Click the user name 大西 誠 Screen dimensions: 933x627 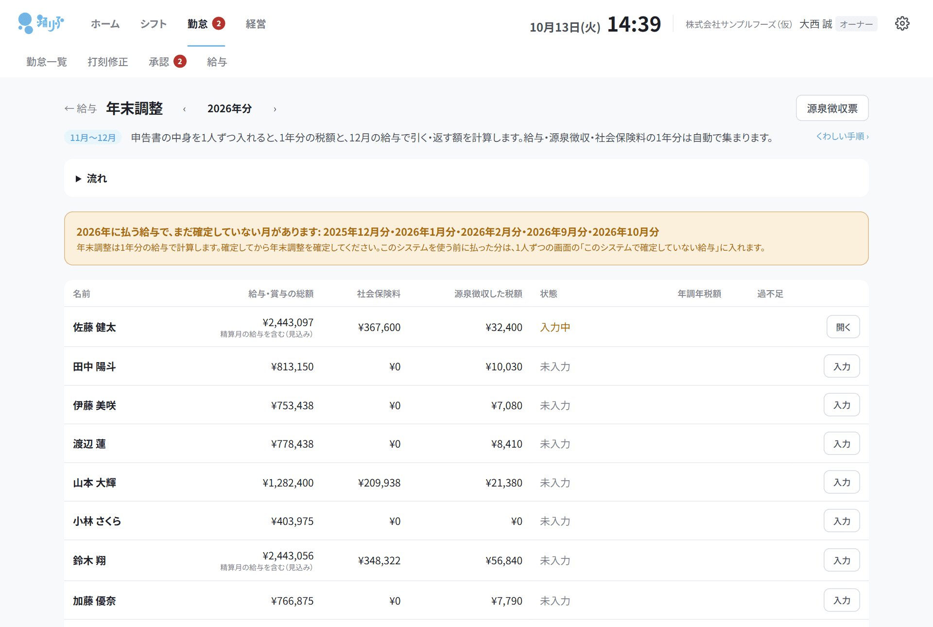(815, 24)
